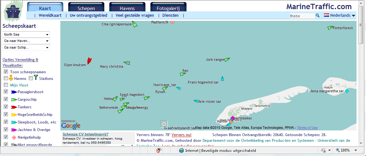The height and width of the screenshot is (156, 366).
Task: Open the Fotogalerij tab
Action: pyautogui.click(x=168, y=7)
